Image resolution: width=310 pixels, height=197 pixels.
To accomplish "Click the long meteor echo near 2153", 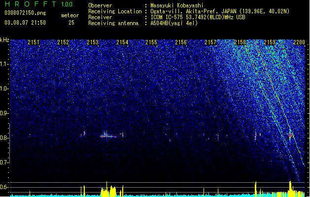I will tap(108, 136).
